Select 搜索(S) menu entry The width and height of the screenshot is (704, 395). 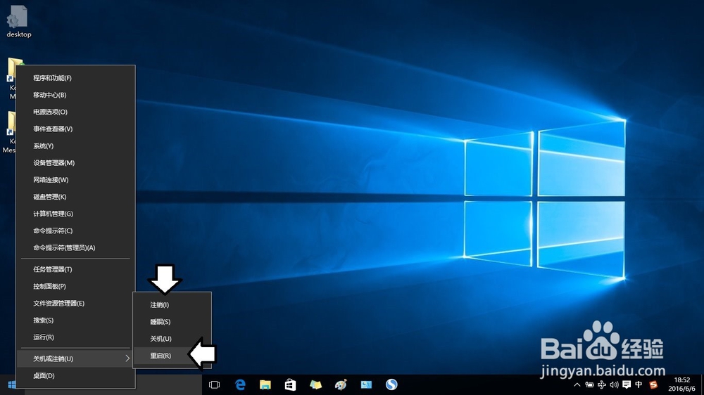pyautogui.click(x=75, y=320)
